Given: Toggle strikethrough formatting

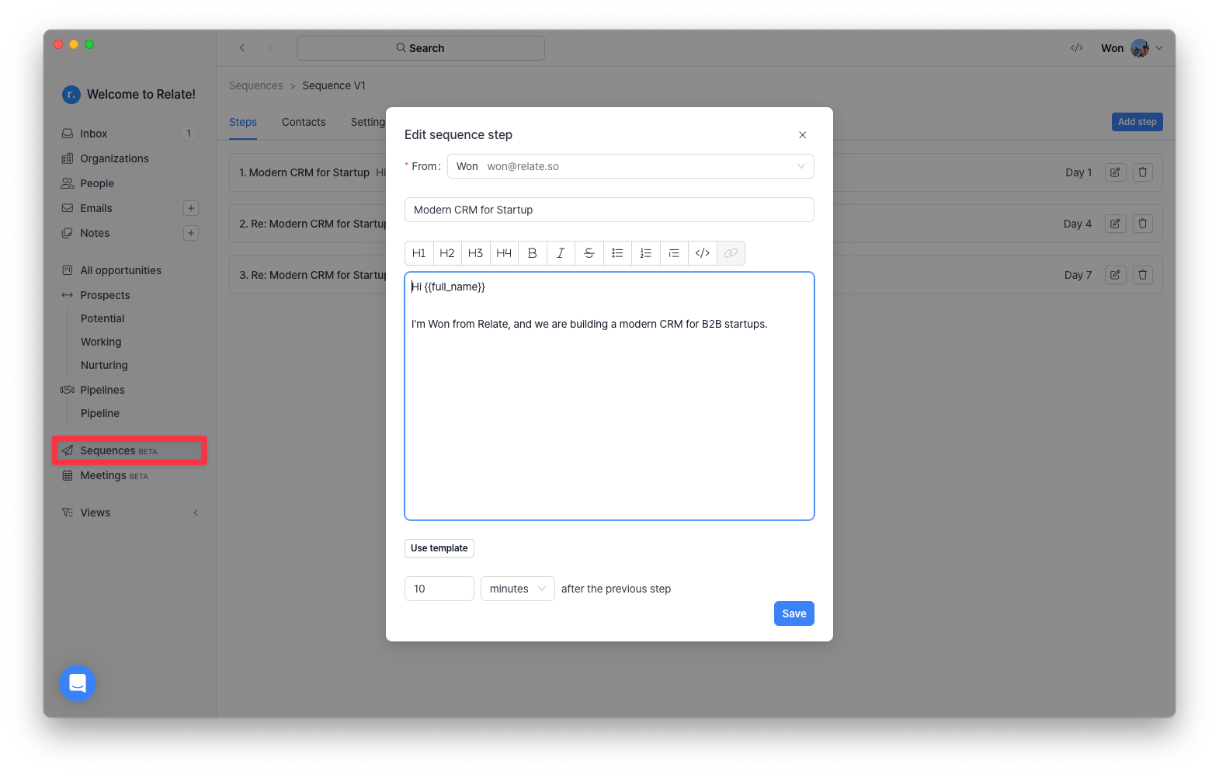Looking at the screenshot, I should point(589,253).
